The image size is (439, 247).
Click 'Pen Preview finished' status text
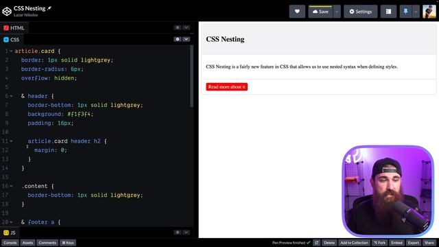click(x=289, y=243)
